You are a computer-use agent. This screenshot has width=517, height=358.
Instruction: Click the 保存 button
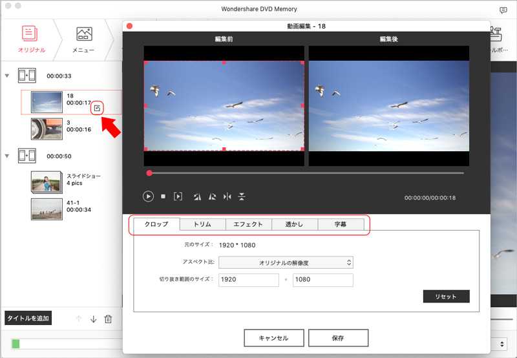click(338, 338)
